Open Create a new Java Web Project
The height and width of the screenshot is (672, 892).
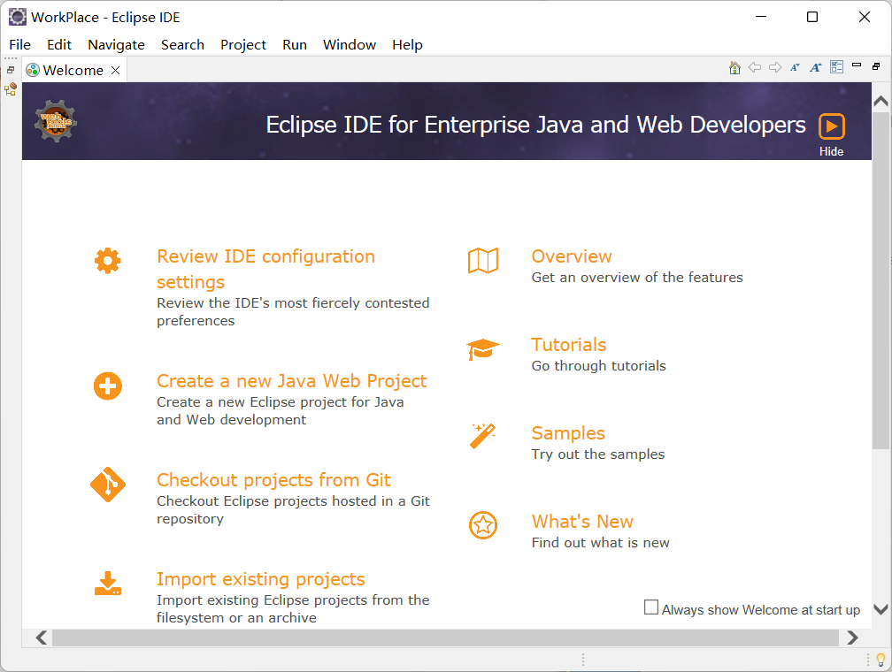[291, 381]
